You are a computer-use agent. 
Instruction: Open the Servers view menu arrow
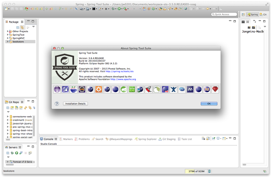point(8,157)
